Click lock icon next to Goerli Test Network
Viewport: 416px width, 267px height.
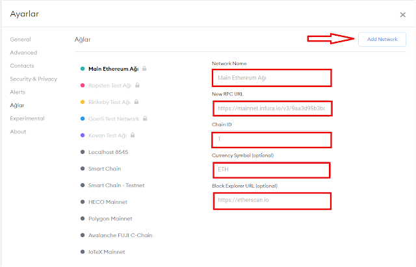coord(145,119)
